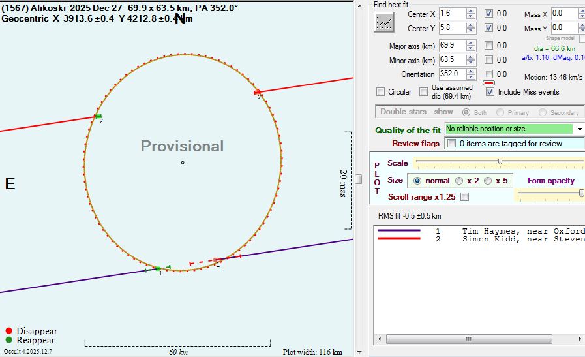This screenshot has width=585, height=357.
Task: Click the red oval indicator below Orientation checkbox
Action: (x=488, y=83)
